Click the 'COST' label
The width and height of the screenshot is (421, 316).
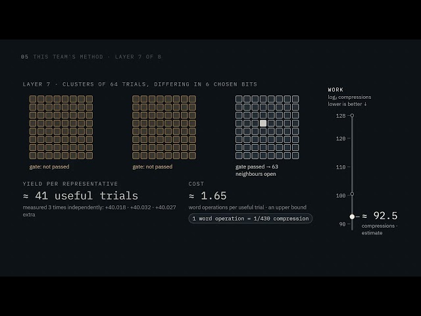click(196, 184)
